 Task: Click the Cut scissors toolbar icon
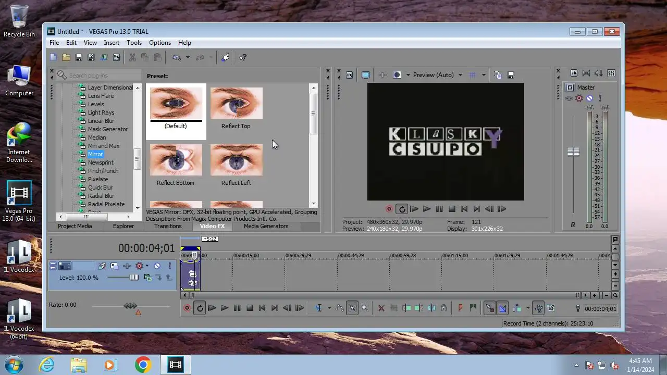click(x=132, y=57)
